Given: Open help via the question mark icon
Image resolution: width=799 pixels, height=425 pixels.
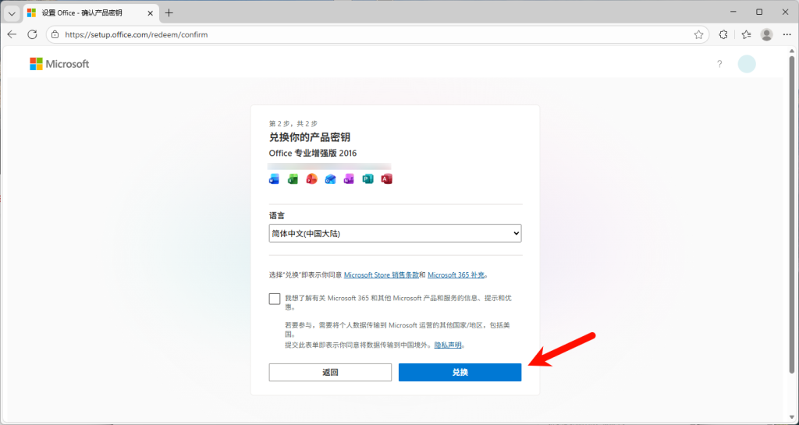Looking at the screenshot, I should [719, 64].
